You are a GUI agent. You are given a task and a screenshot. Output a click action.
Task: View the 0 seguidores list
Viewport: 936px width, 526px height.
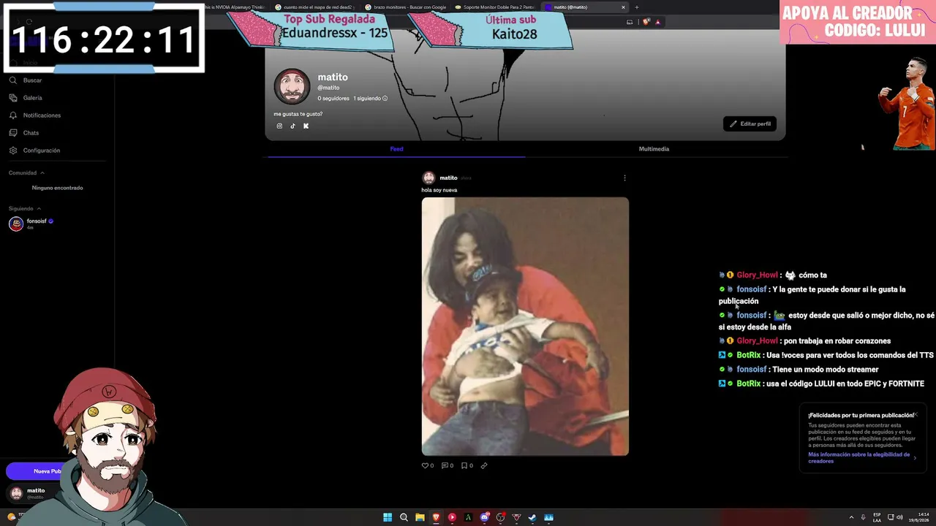[333, 98]
